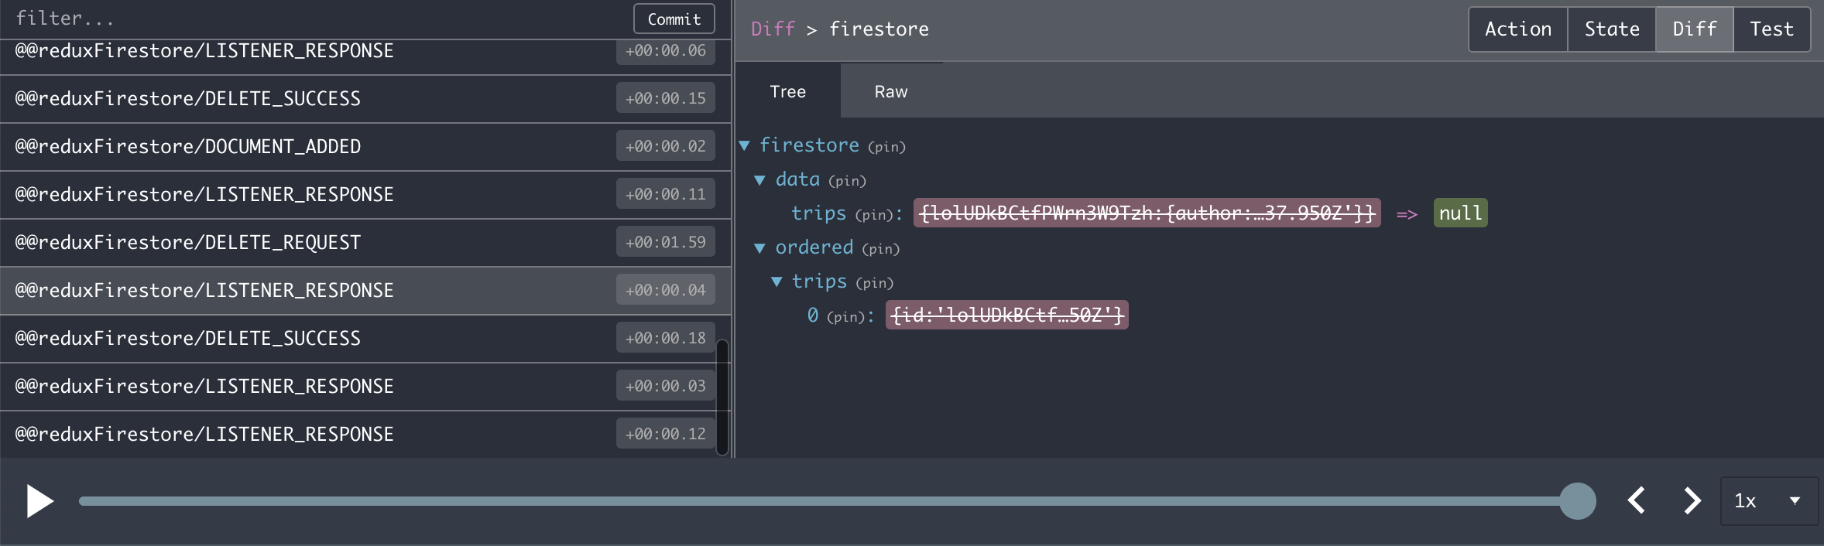Image resolution: width=1824 pixels, height=546 pixels.
Task: Click the playback timeline slider handle
Action: (x=1577, y=501)
